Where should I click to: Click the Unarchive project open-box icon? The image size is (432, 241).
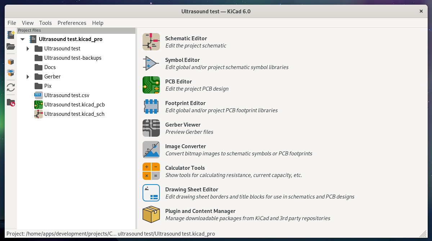coord(11,73)
